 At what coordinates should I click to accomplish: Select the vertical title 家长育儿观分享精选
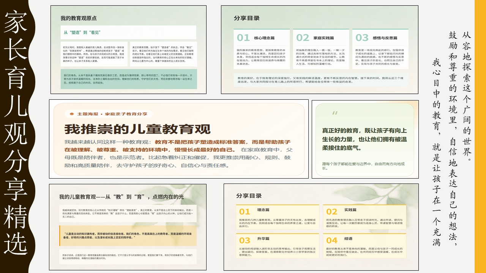click(16, 133)
